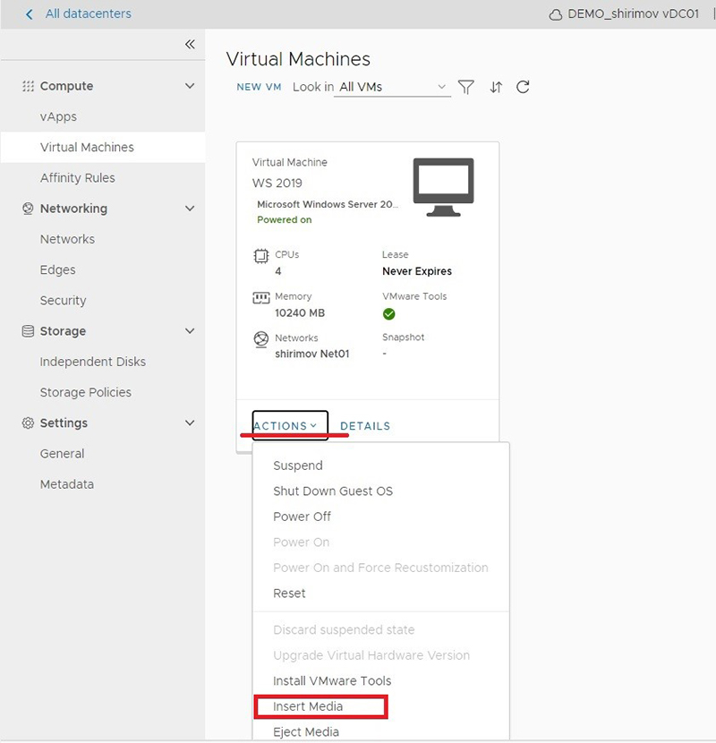Open Security in the sidebar
This screenshot has width=716, height=743.
coord(63,301)
